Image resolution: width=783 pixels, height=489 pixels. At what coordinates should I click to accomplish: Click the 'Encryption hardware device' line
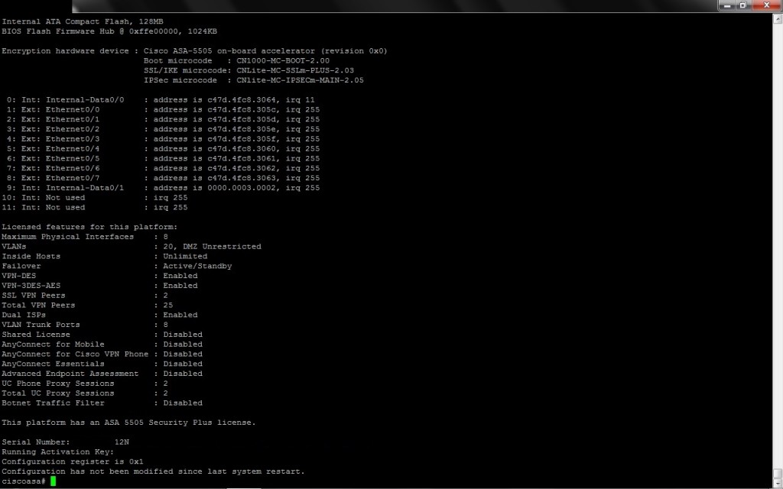pos(194,51)
